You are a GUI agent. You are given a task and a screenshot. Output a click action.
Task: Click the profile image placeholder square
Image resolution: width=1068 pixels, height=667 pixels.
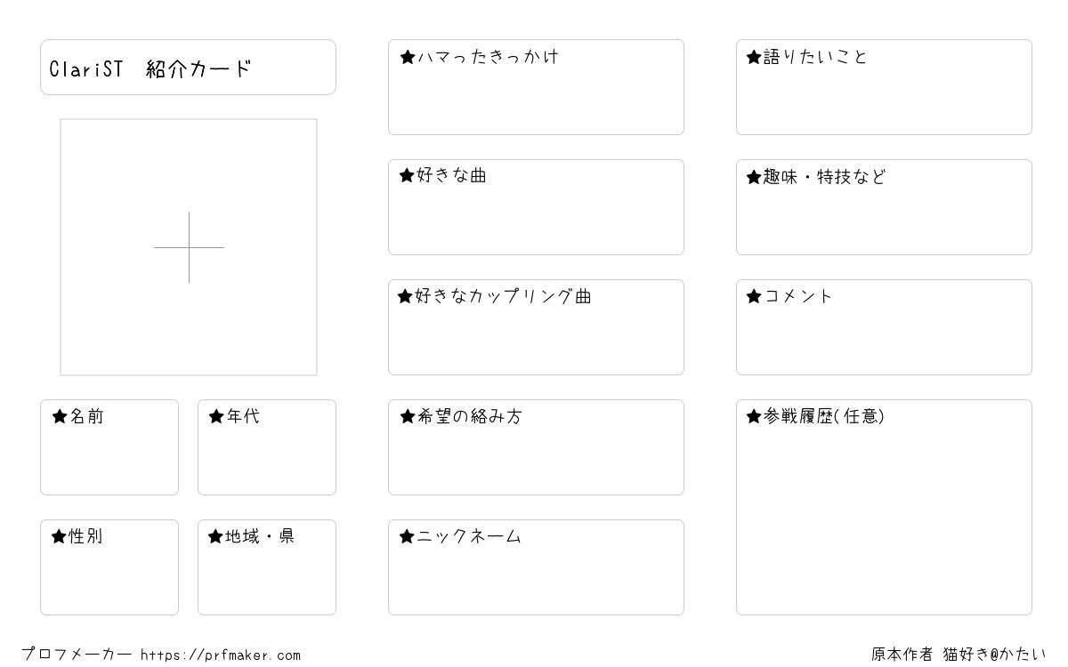189,247
